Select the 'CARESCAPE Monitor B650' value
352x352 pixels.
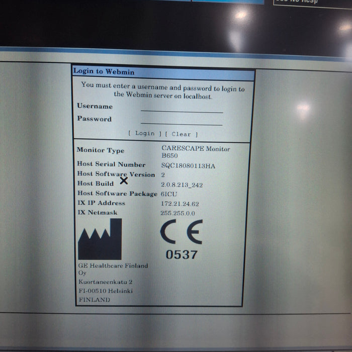[196, 152]
